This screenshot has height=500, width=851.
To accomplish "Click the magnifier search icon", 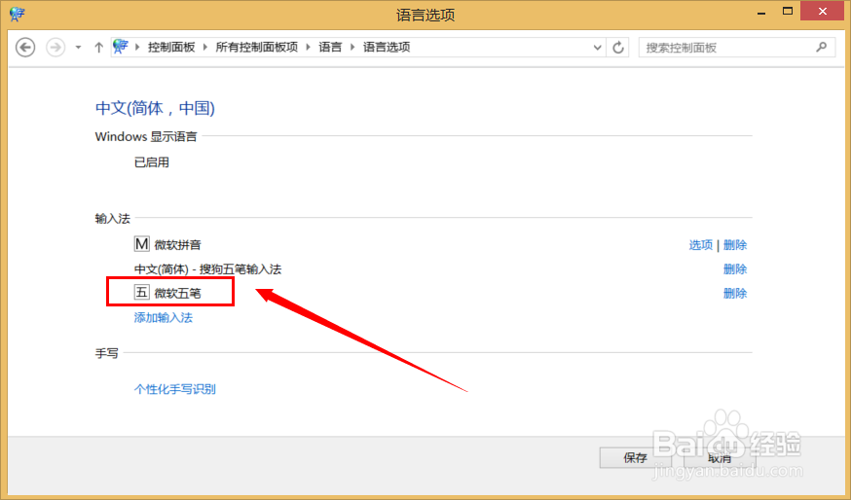I will [821, 48].
